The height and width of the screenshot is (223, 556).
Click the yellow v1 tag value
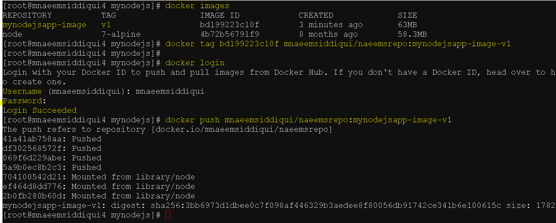coord(106,25)
